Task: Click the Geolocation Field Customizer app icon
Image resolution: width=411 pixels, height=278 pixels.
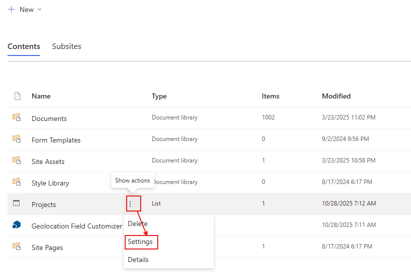Action: [x=17, y=225]
